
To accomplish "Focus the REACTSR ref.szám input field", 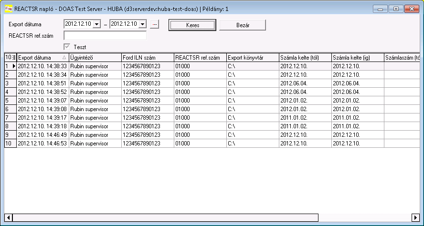I will [x=105, y=36].
